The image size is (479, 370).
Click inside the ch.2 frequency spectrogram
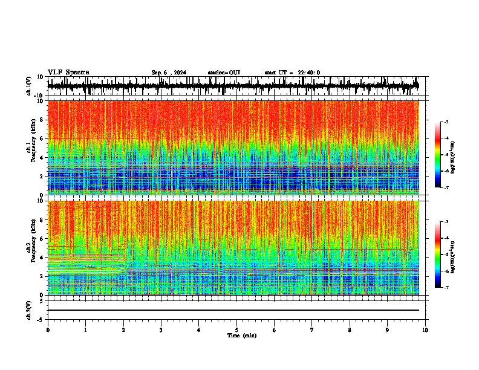[x=233, y=248]
